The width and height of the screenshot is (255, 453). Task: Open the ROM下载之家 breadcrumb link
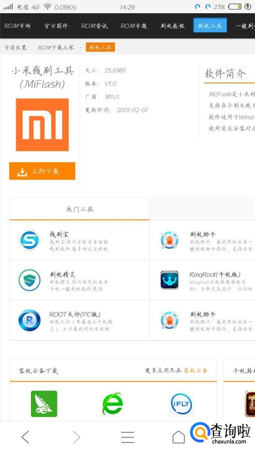(x=56, y=47)
